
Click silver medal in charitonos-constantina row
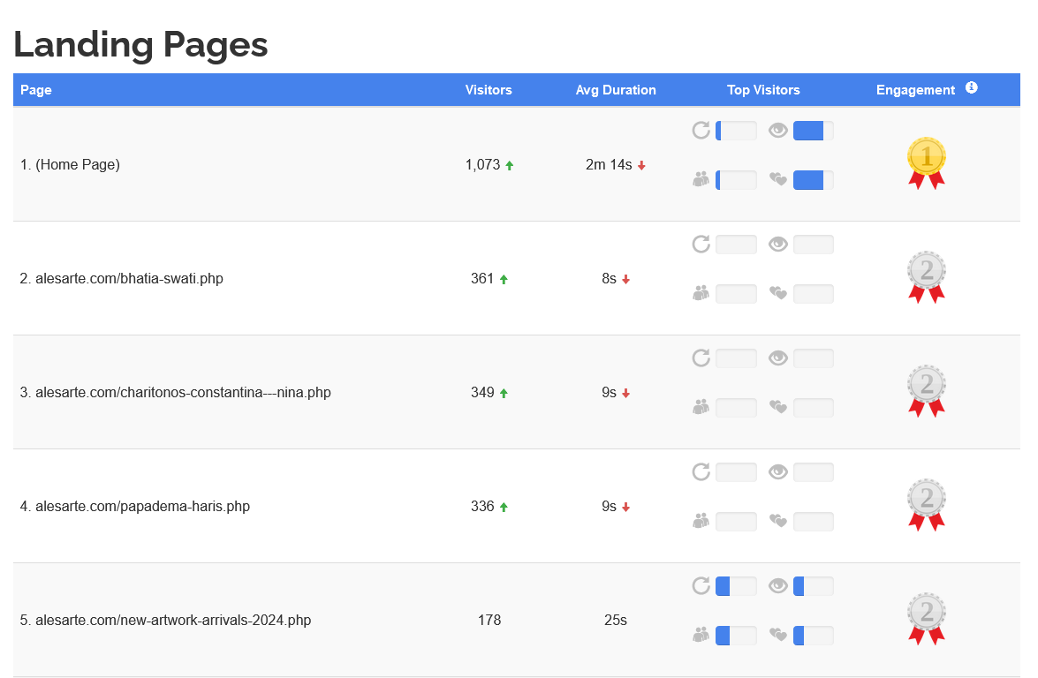pyautogui.click(x=926, y=391)
